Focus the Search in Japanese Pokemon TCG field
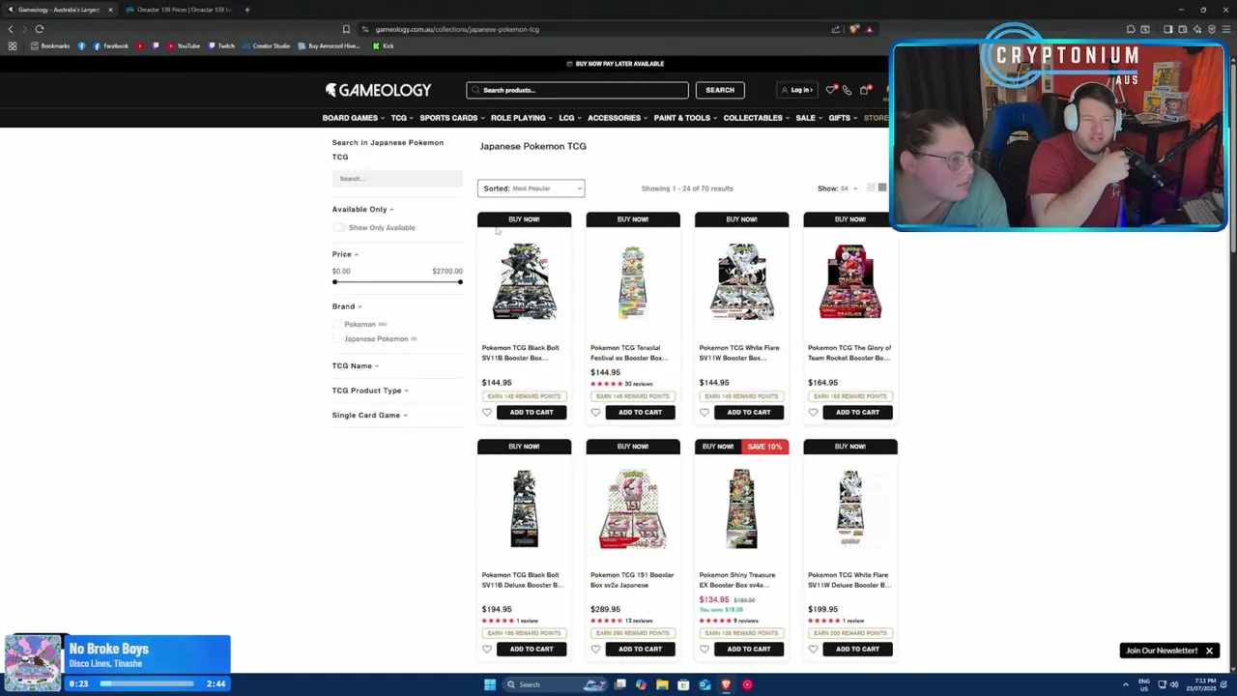The width and height of the screenshot is (1237, 696). pos(397,178)
